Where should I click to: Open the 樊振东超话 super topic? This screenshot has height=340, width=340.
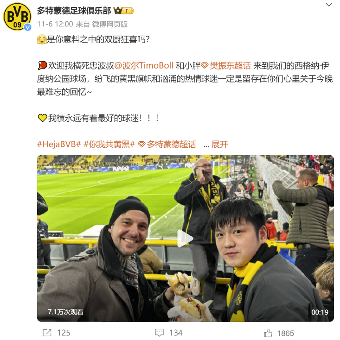[x=231, y=65]
